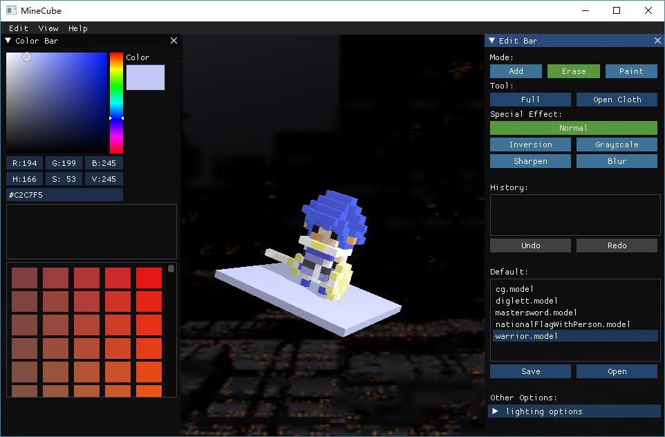Click the B:245 blue value field
This screenshot has width=665, height=437.
[104, 163]
